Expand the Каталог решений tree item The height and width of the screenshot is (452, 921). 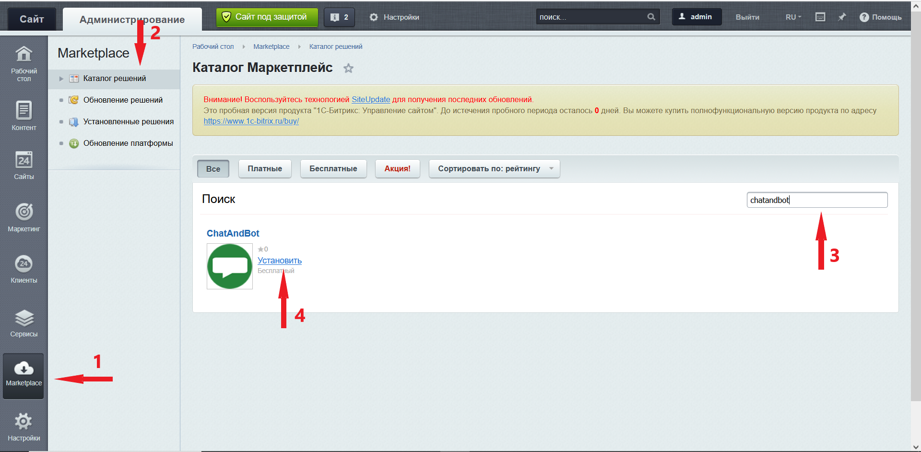click(61, 79)
